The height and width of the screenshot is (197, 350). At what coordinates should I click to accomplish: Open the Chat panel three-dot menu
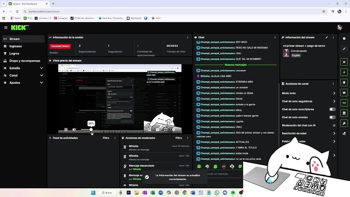pos(275,37)
